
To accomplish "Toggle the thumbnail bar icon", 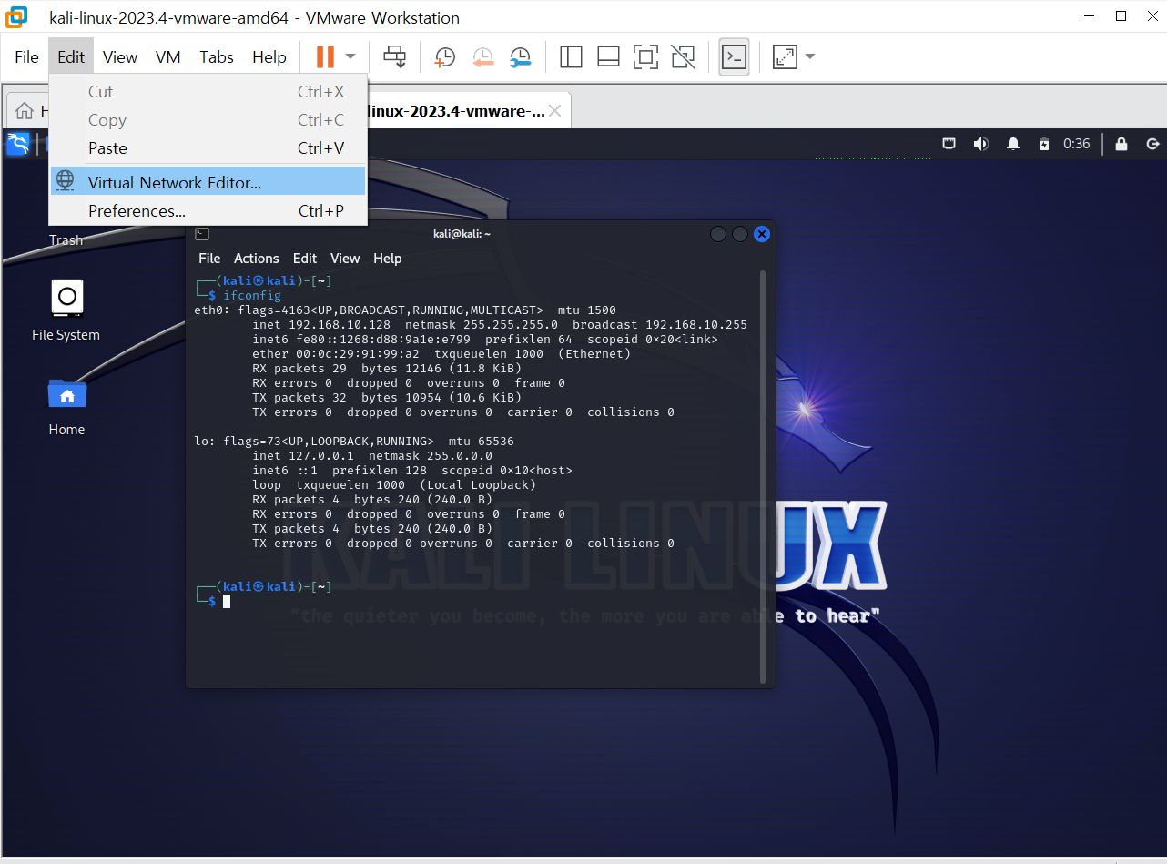I will (x=608, y=56).
